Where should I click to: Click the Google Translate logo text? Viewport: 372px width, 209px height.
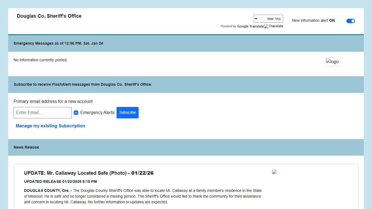pyautogui.click(x=250, y=26)
